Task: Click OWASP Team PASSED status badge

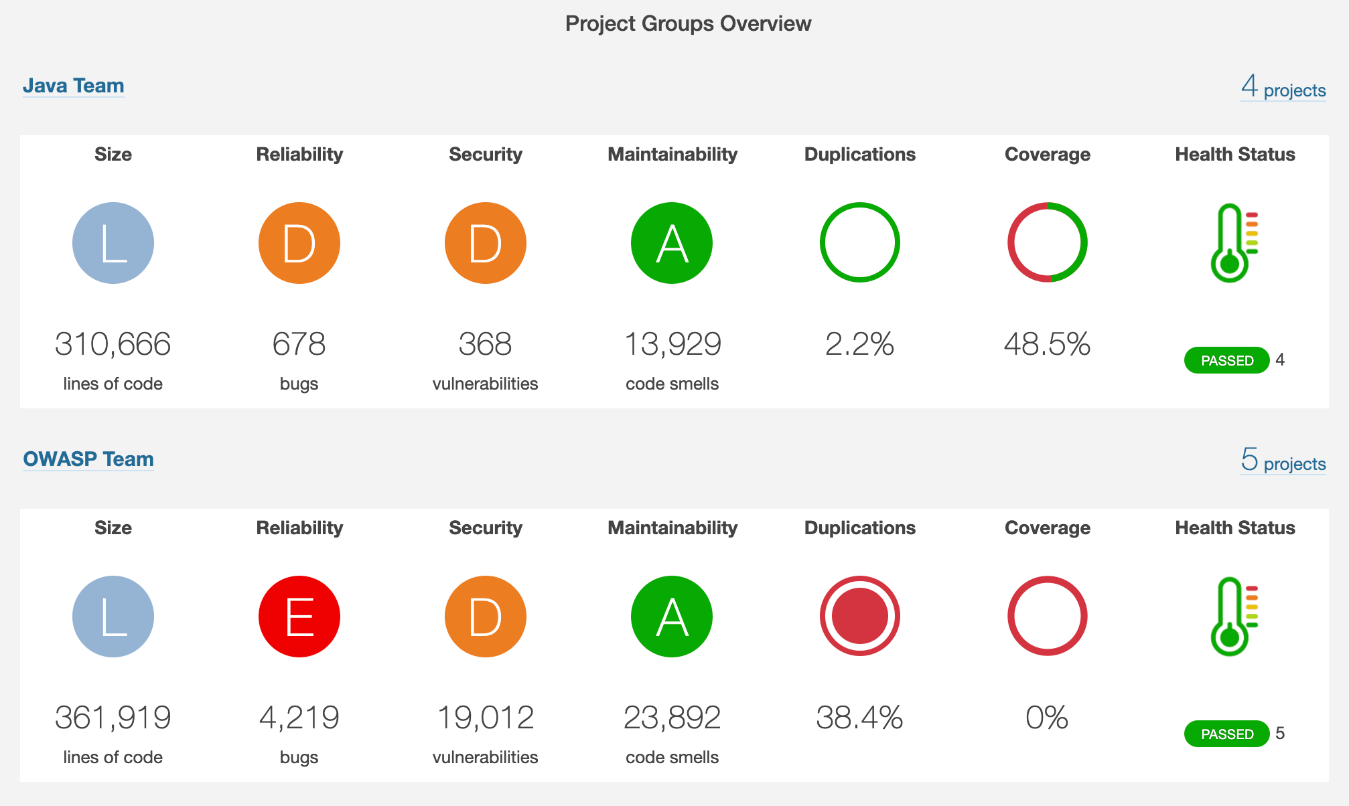Action: tap(1227, 734)
